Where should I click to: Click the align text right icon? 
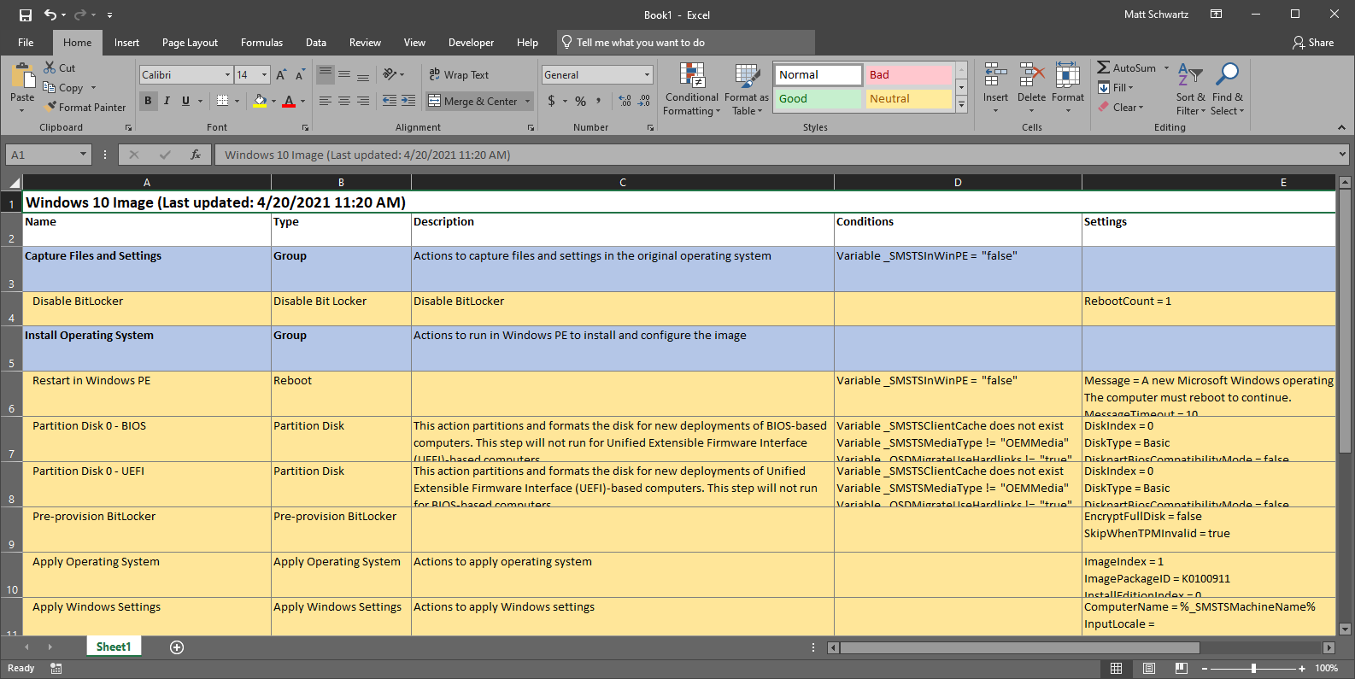[363, 101]
